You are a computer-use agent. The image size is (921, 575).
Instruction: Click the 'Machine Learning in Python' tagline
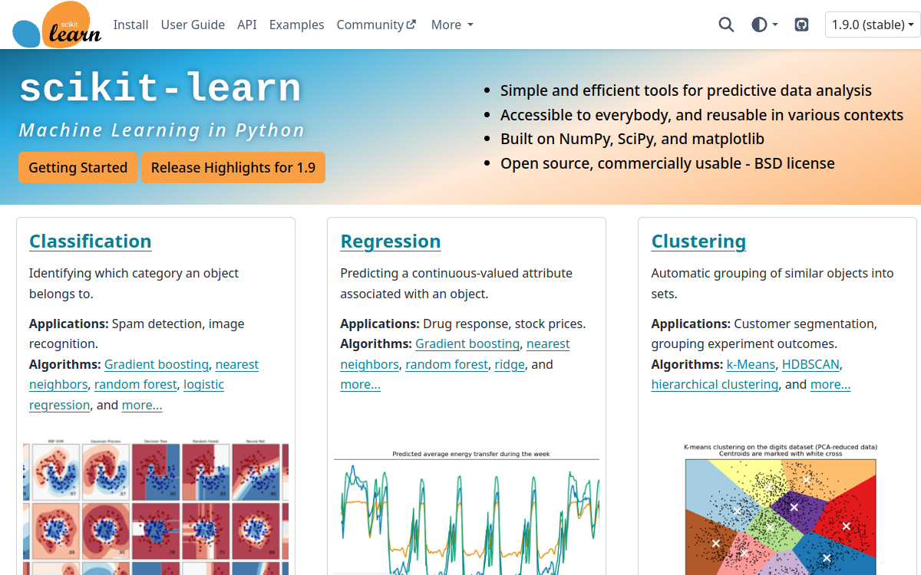pos(162,130)
